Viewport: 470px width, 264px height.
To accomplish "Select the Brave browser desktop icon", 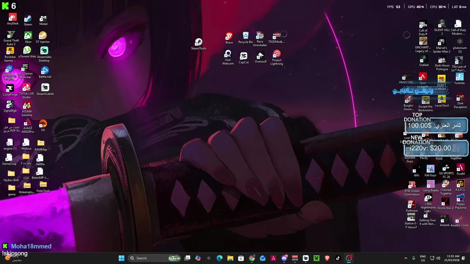I will pos(229,38).
